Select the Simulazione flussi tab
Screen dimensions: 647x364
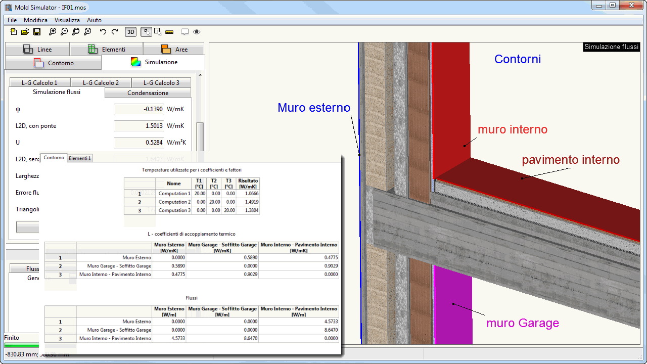57,92
